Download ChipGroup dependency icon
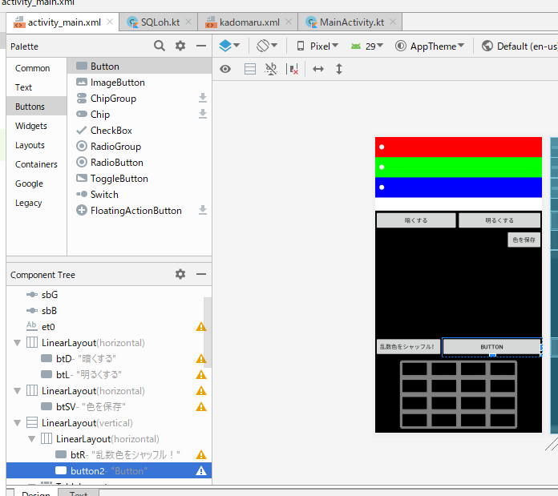The width and height of the screenshot is (558, 496). click(203, 98)
